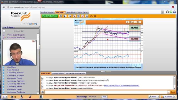The image size is (178, 100).
Task: Check the box for 02:24 pm chat message
Action: (x=42, y=88)
